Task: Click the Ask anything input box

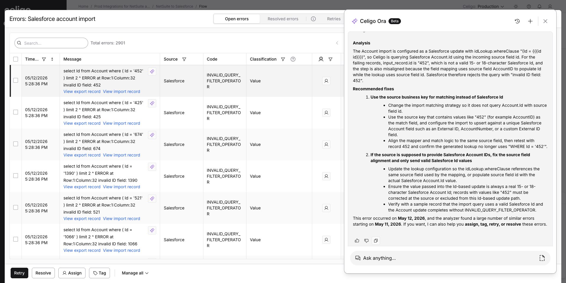Action: 450,258
